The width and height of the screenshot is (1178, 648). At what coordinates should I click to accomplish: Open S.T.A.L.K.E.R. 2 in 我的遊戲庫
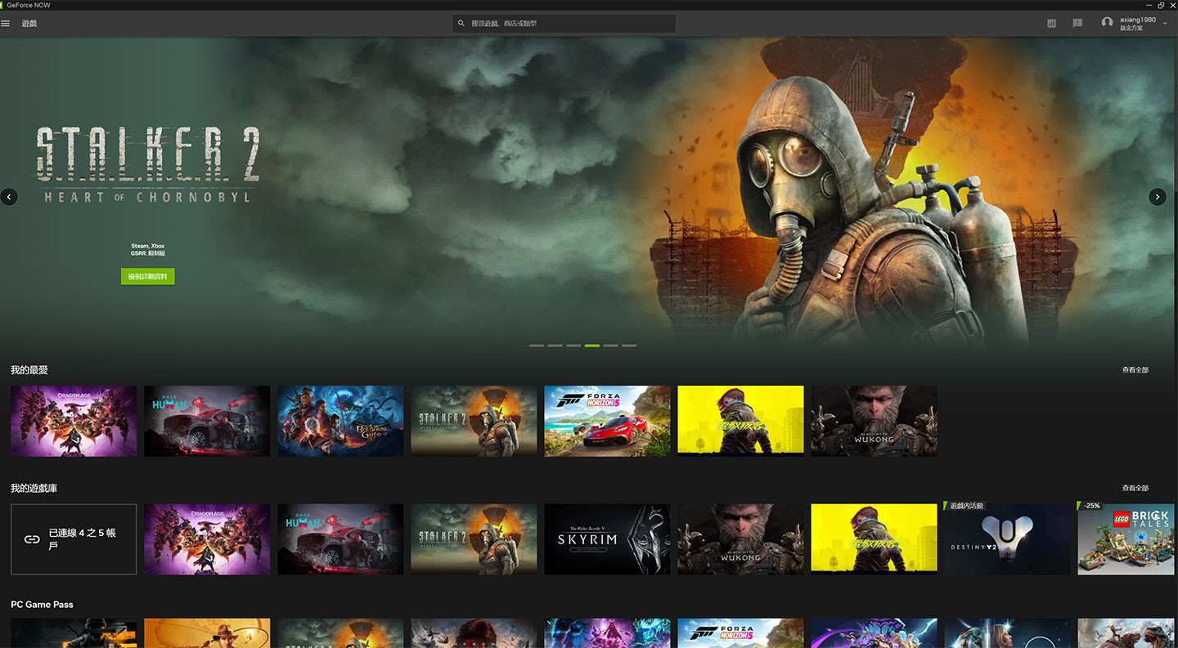[474, 539]
